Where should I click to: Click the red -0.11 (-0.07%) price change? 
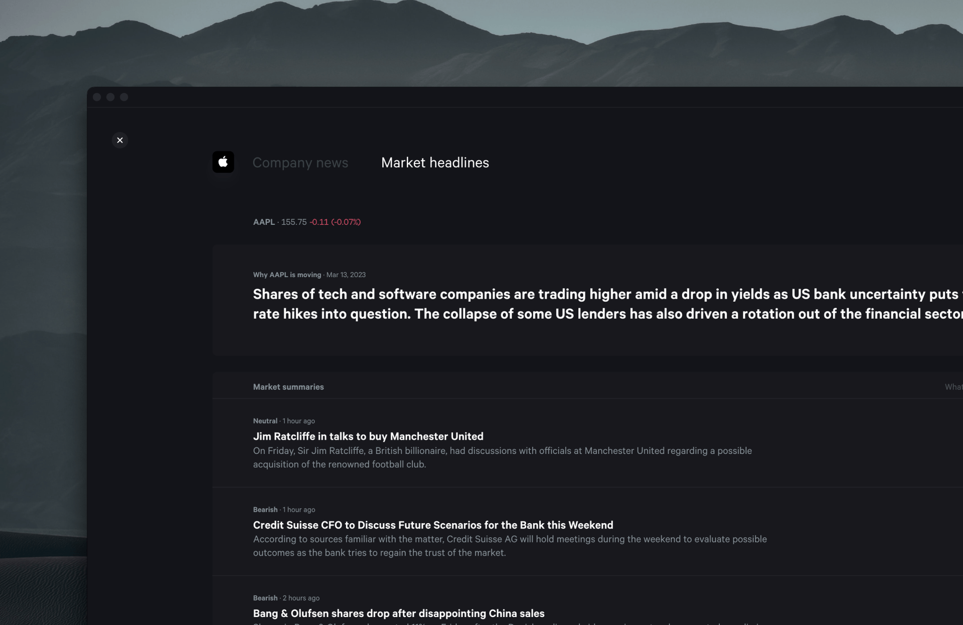tap(335, 222)
